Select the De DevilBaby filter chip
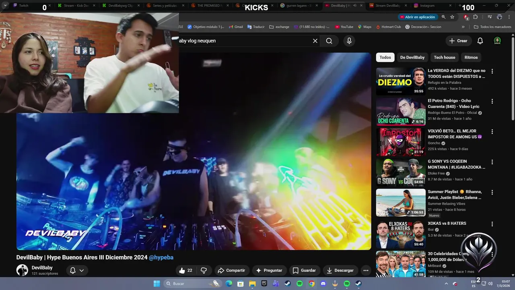 tap(412, 57)
